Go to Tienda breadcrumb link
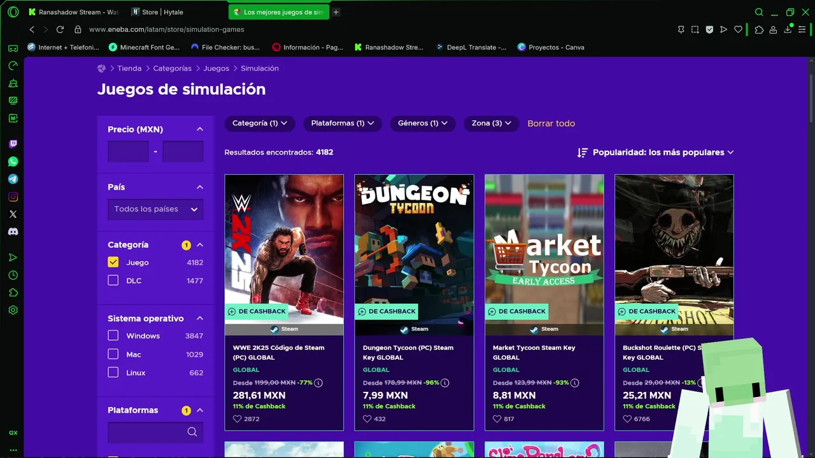The height and width of the screenshot is (458, 815). pyautogui.click(x=129, y=68)
